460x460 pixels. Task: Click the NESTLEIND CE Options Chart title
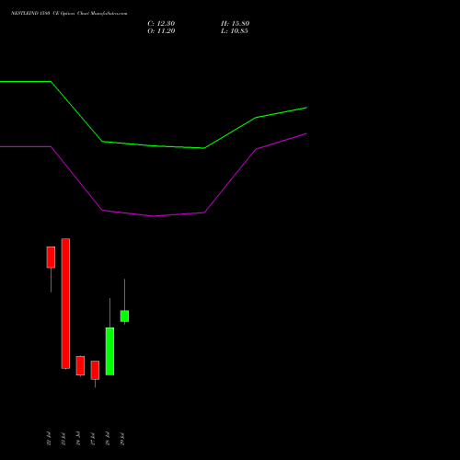[x=69, y=14]
